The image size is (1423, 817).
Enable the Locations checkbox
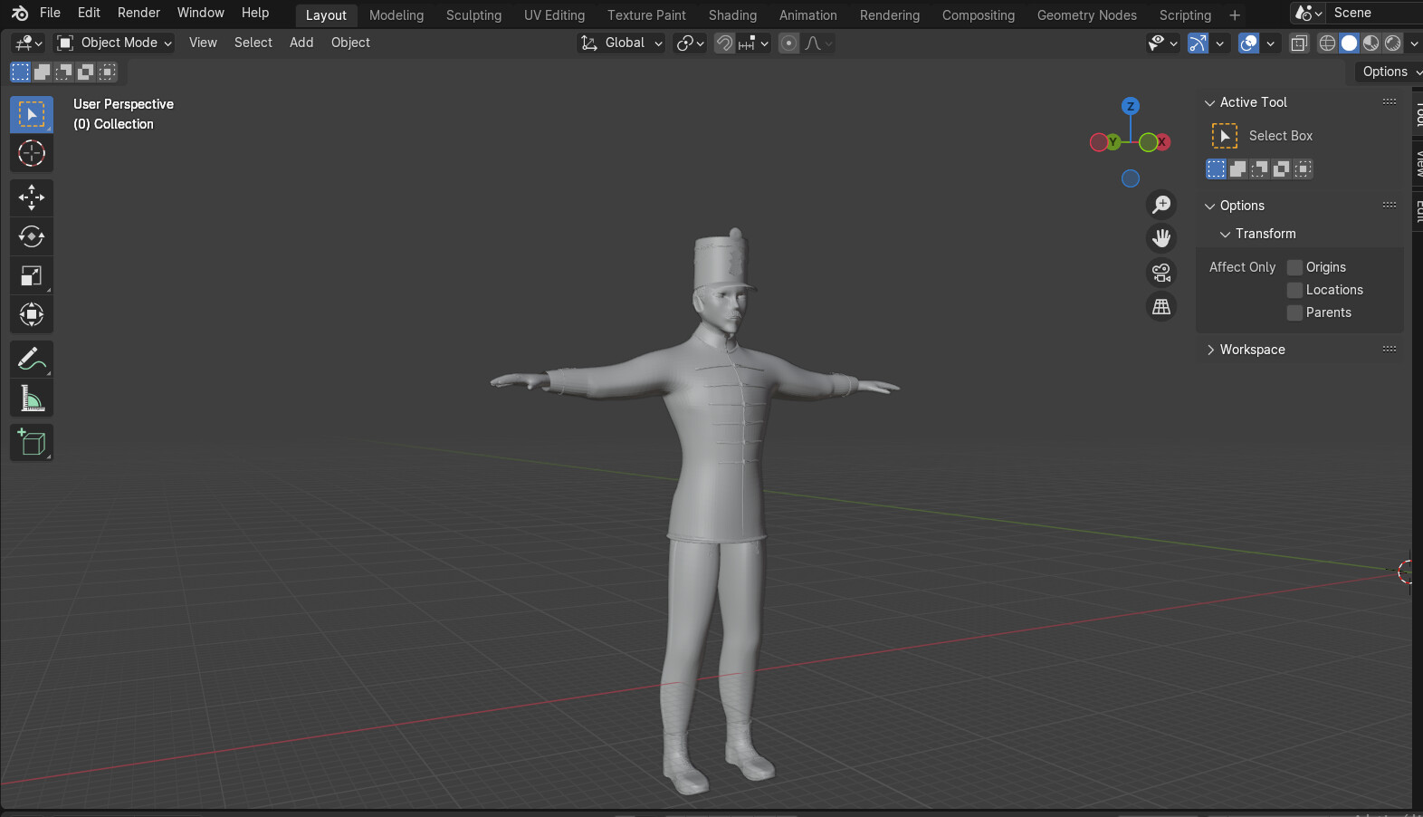tap(1294, 290)
